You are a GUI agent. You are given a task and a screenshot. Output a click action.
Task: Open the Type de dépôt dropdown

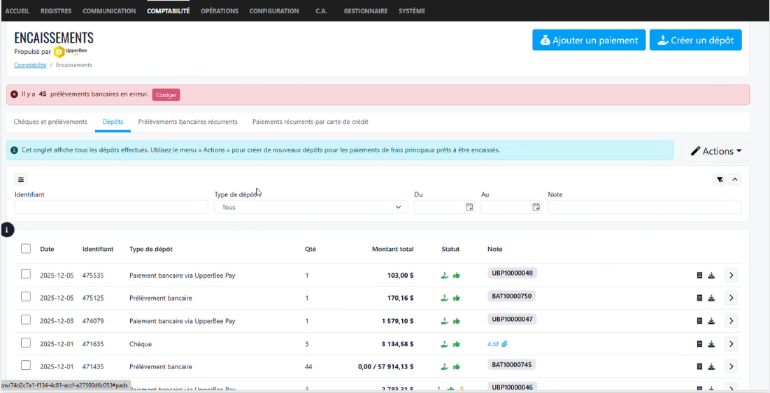coord(311,207)
